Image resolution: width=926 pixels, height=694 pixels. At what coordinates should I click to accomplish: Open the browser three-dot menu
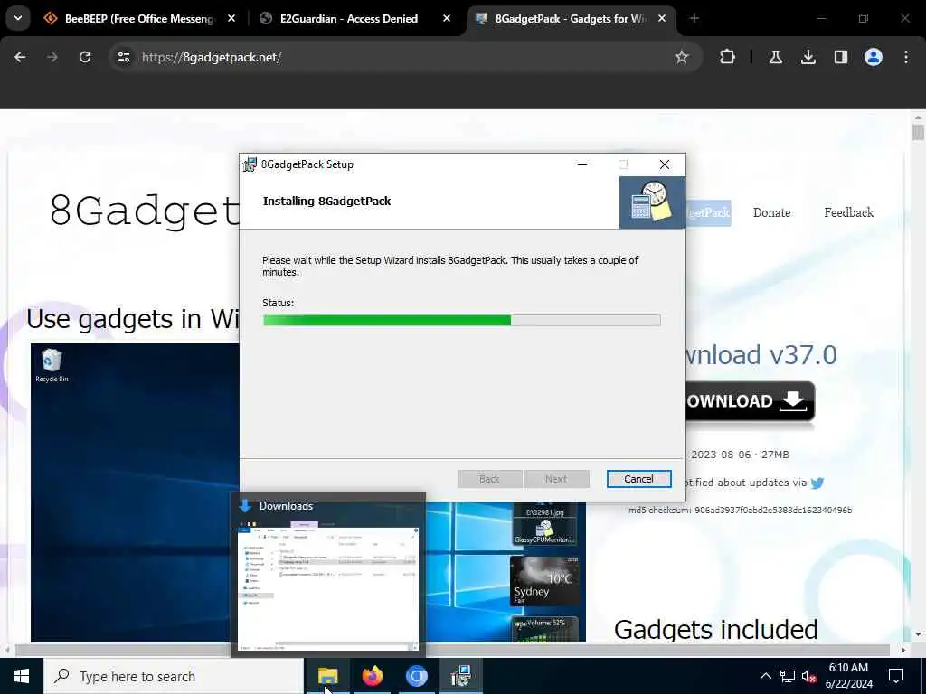pos(906,57)
